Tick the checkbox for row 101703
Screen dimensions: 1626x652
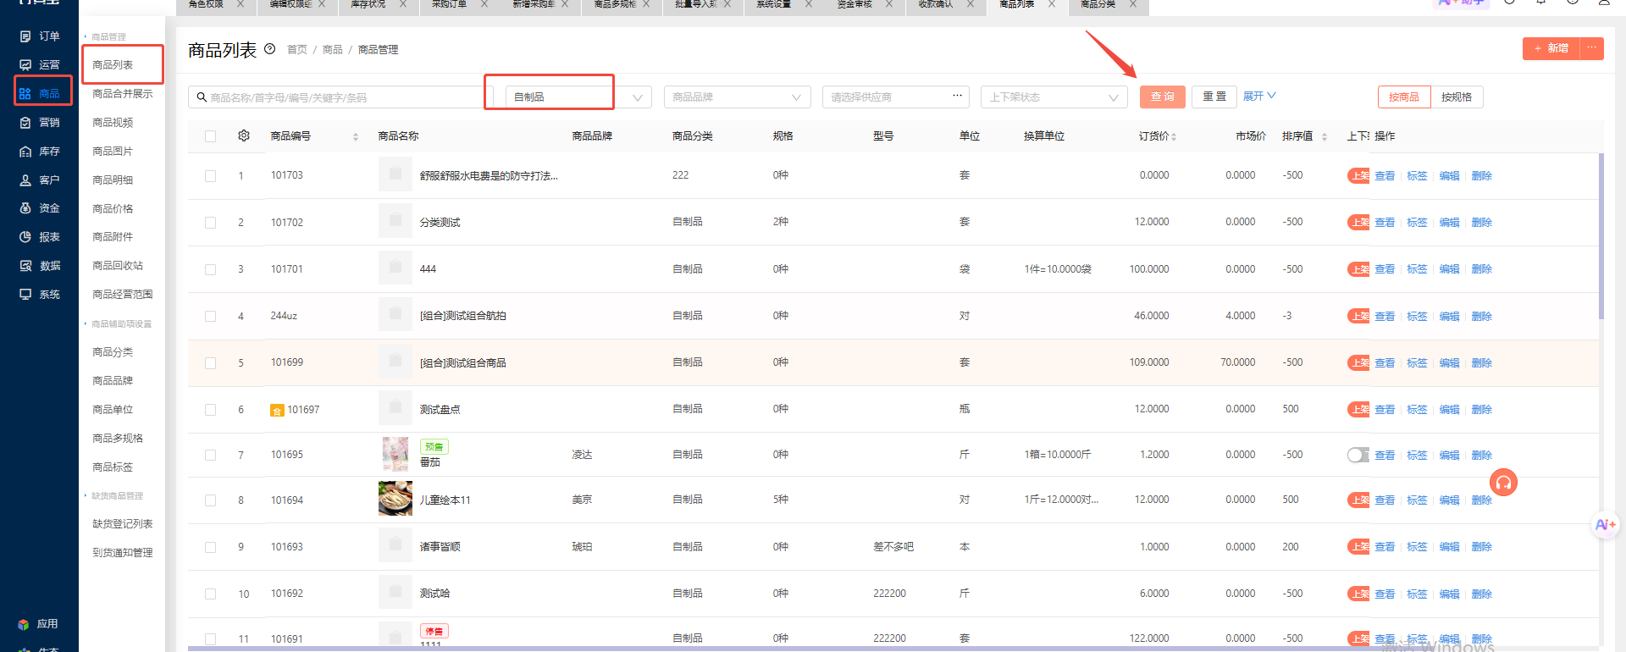[x=210, y=176]
